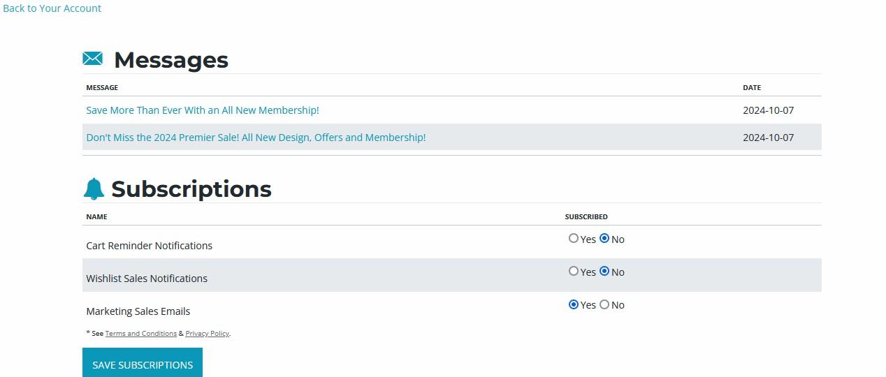Click the NAME column header in Subscriptions
The height and width of the screenshot is (377, 886).
click(x=96, y=217)
